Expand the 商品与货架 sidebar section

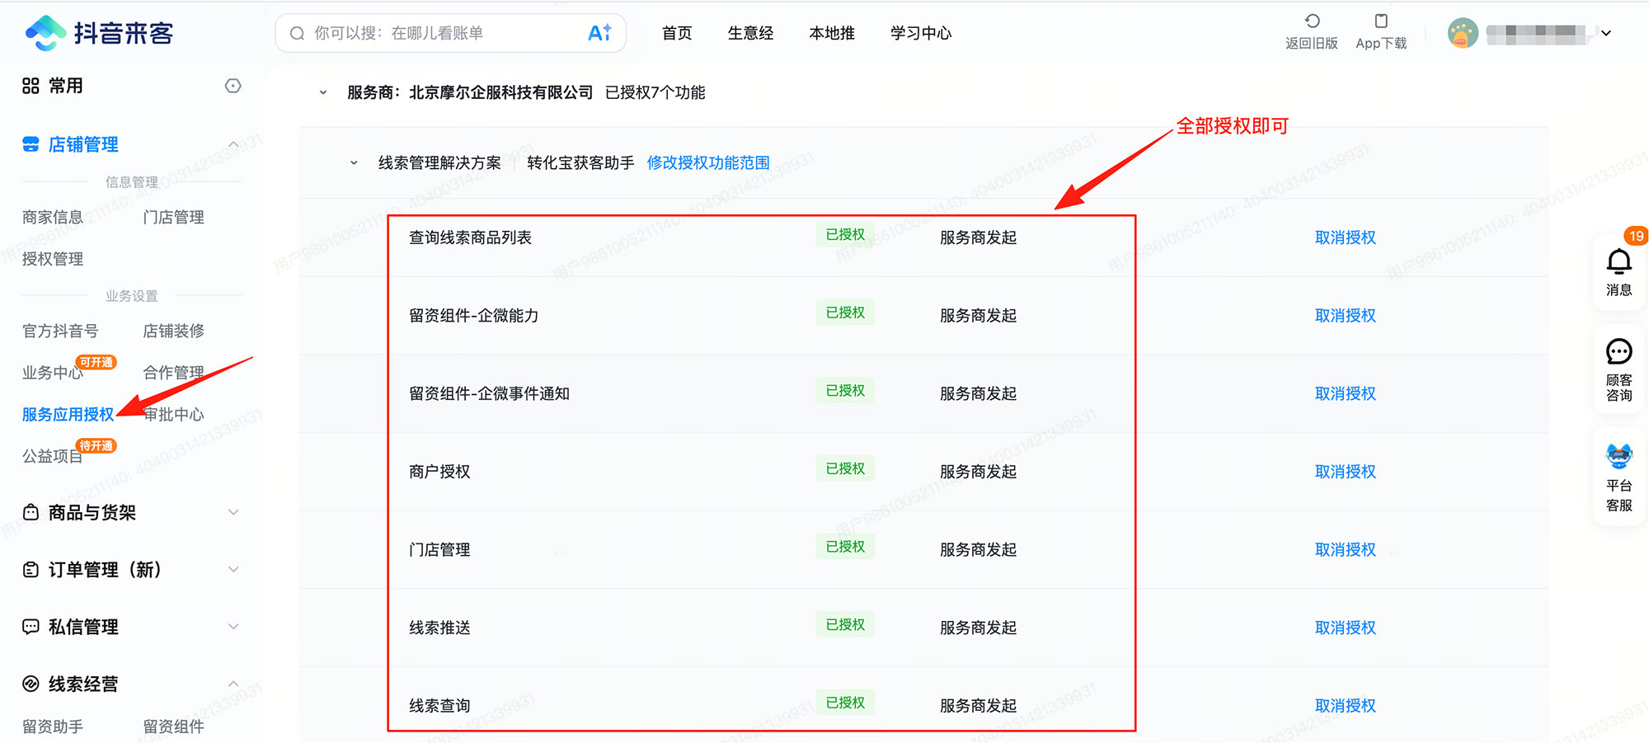[x=233, y=513]
